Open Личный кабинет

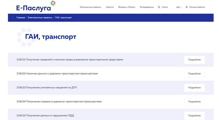click(197, 7)
